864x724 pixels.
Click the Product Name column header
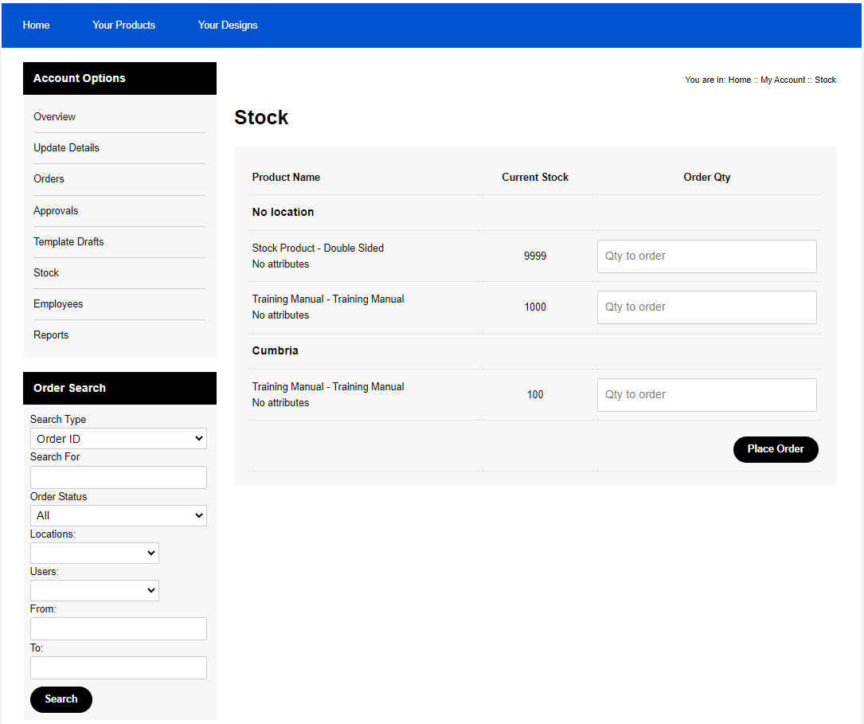(286, 178)
